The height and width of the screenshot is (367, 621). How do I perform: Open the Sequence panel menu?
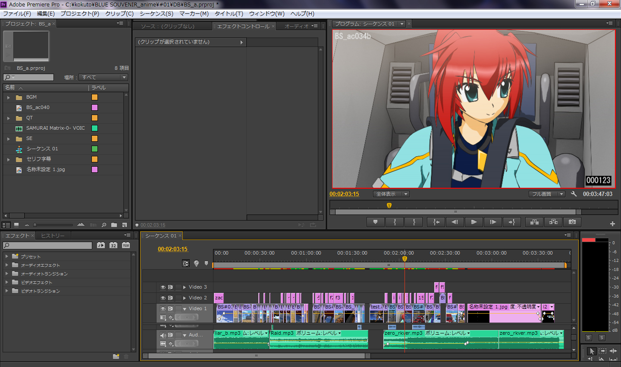tap(568, 235)
